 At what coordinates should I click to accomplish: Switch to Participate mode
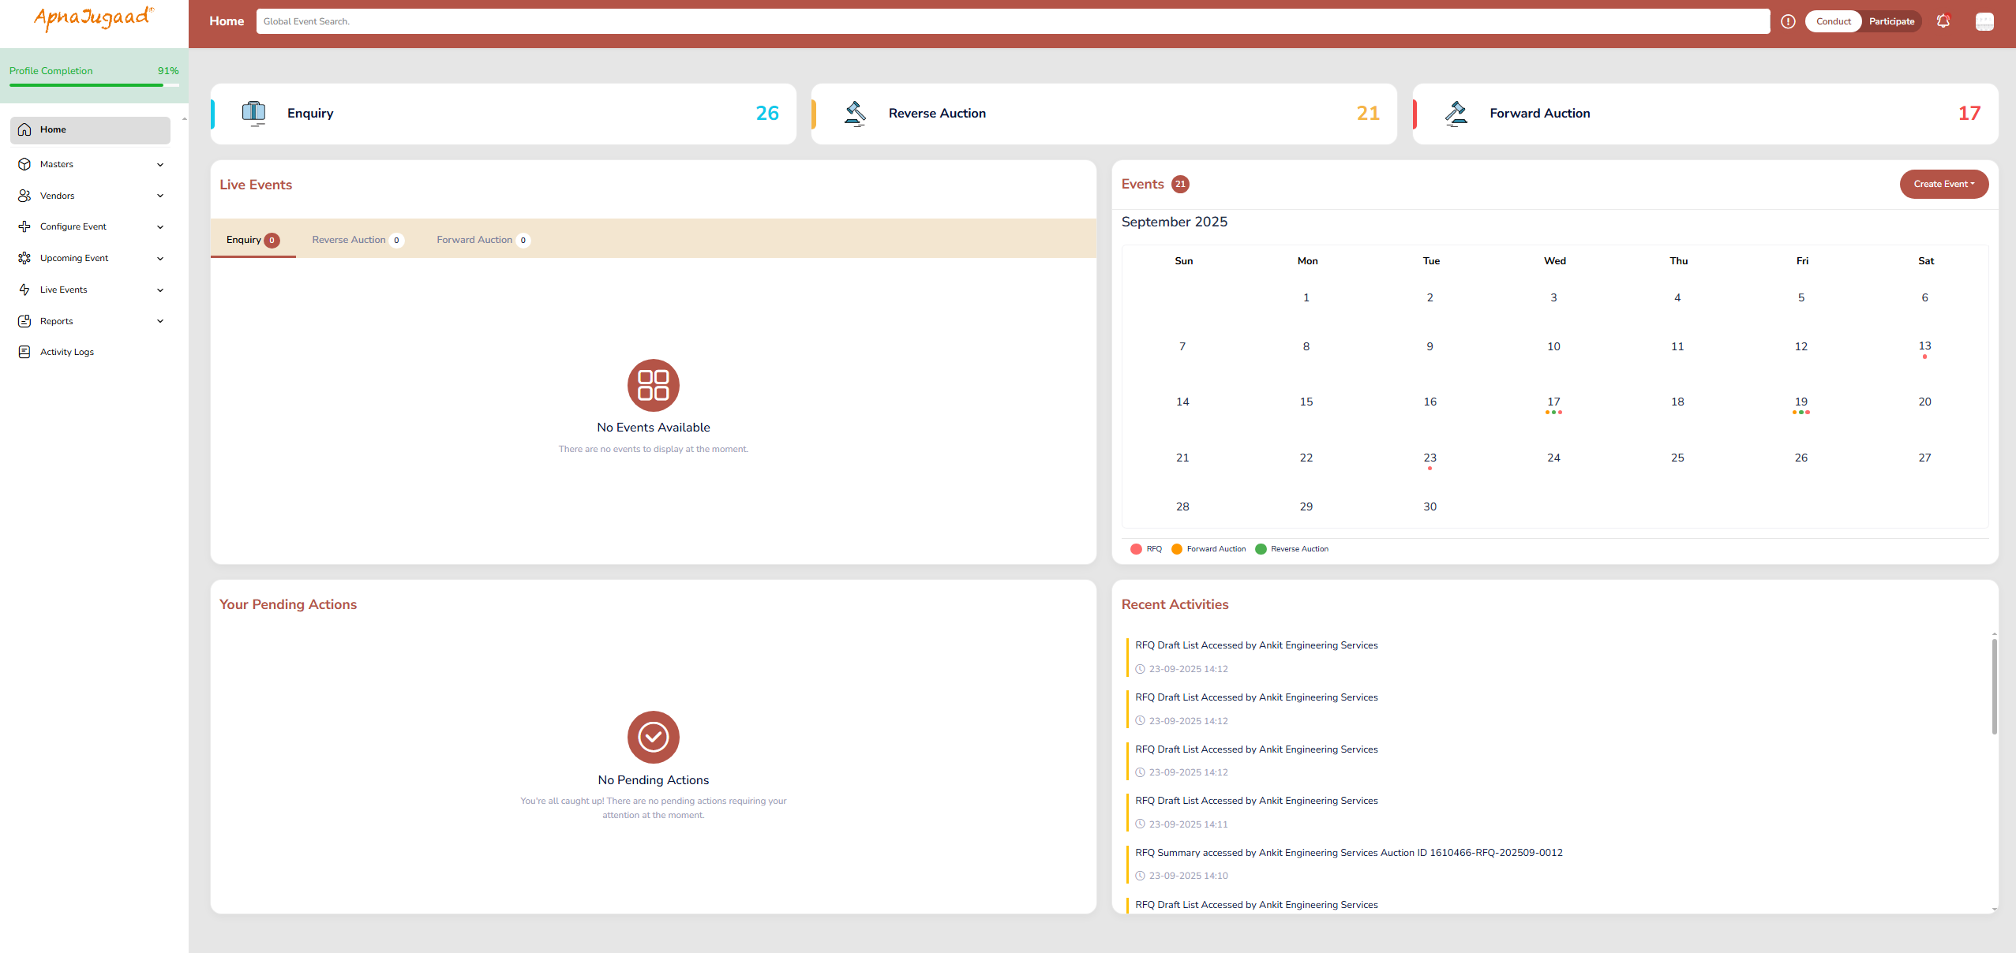1890,21
